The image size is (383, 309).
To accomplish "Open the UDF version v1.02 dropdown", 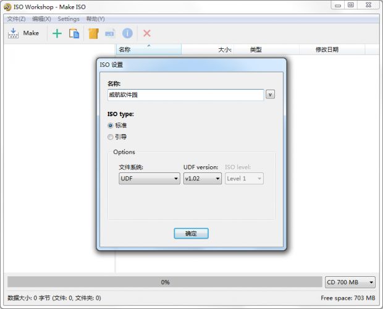I will [202, 179].
